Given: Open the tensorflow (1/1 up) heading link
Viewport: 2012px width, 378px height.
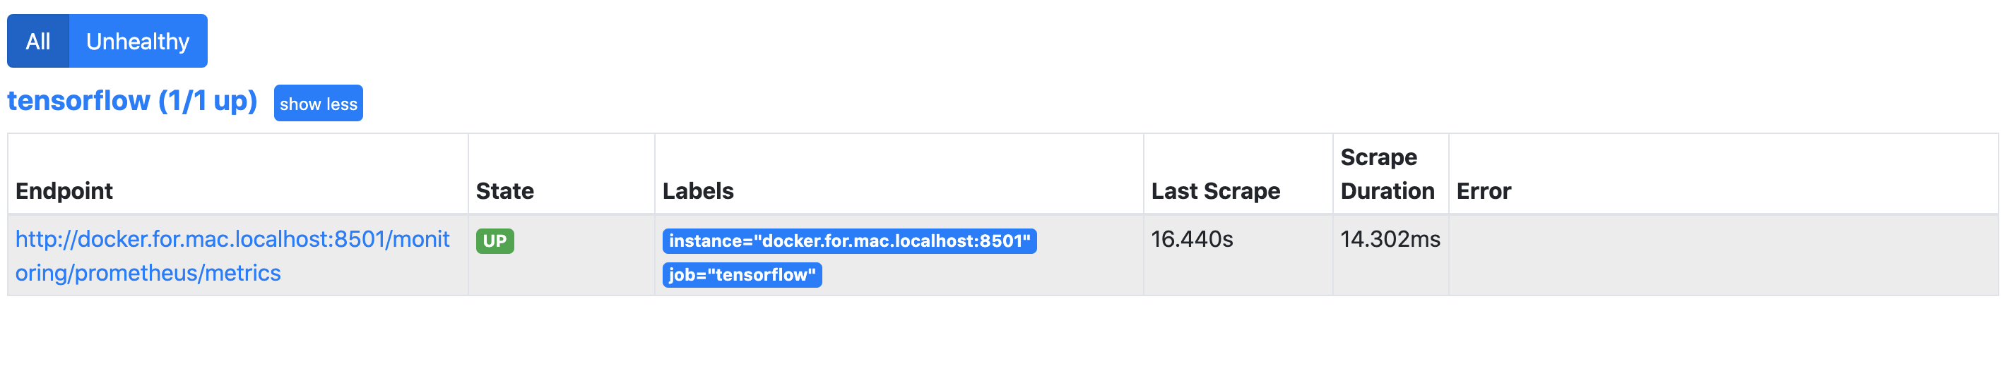Looking at the screenshot, I should tap(132, 101).
